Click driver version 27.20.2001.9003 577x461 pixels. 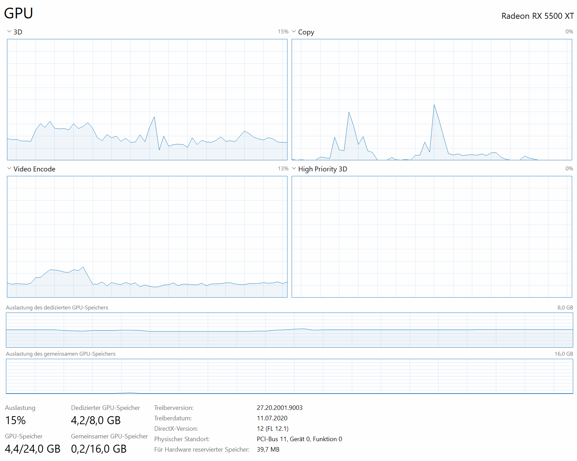[280, 408]
